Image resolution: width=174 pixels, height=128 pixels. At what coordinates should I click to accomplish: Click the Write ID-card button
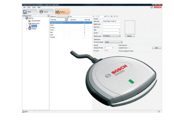tap(156, 48)
